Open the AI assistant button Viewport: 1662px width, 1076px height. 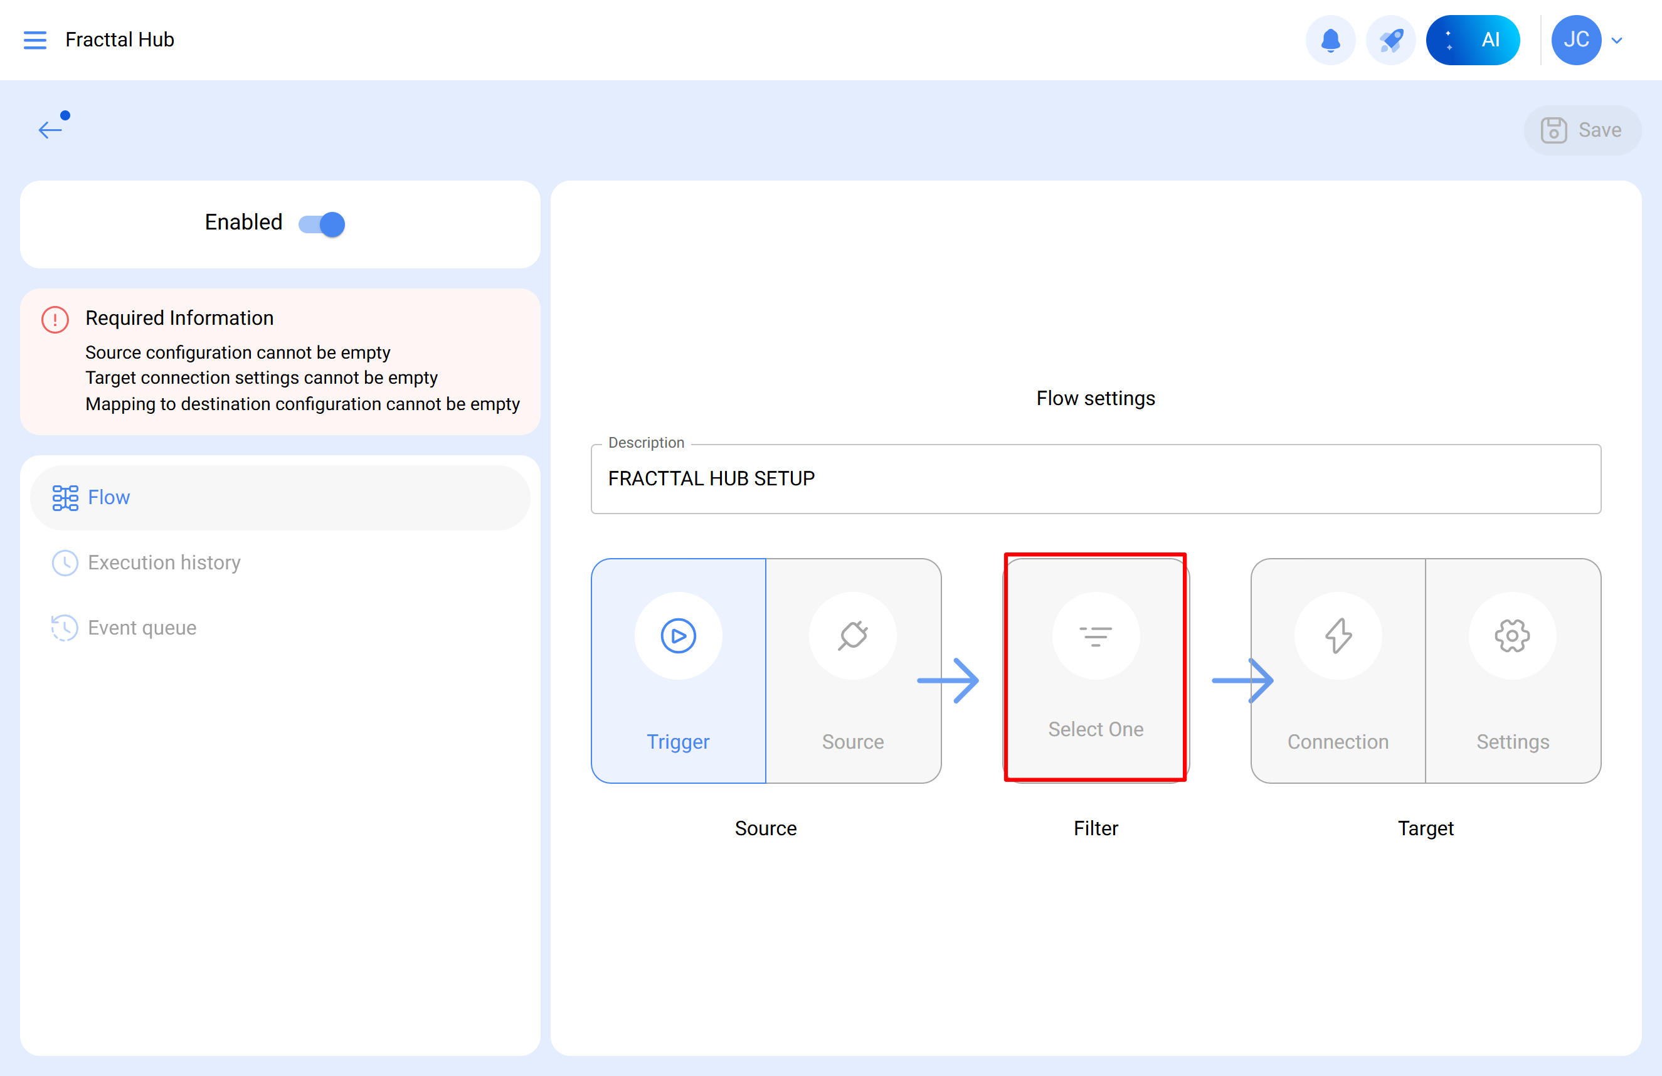click(1472, 40)
